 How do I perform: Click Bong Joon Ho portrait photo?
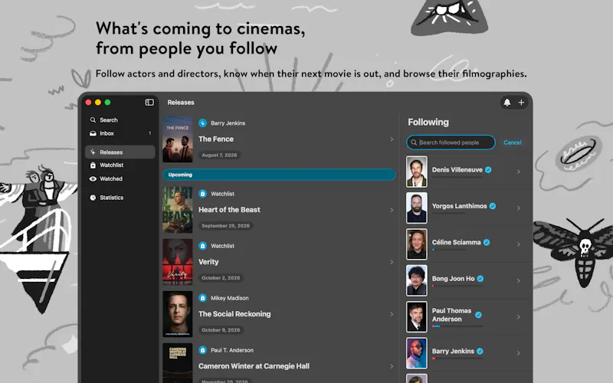pyautogui.click(x=417, y=280)
